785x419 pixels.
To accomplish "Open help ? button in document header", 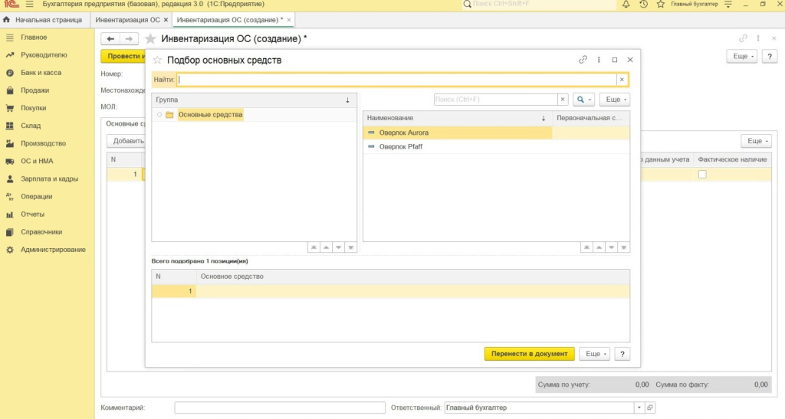I will pyautogui.click(x=770, y=57).
